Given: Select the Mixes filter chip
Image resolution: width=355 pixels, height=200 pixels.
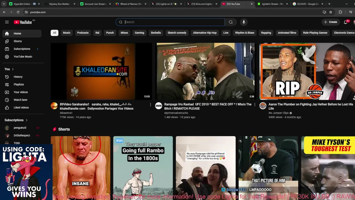Looking at the screenshot, I should [x=124, y=33].
